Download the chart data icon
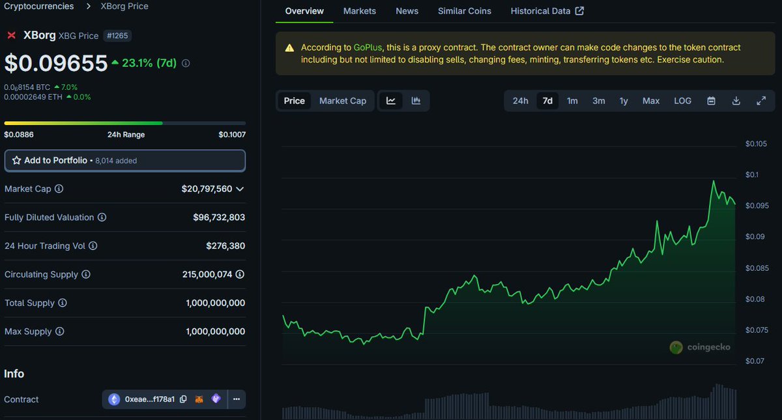Screen dimensions: 782x420 click(x=736, y=101)
